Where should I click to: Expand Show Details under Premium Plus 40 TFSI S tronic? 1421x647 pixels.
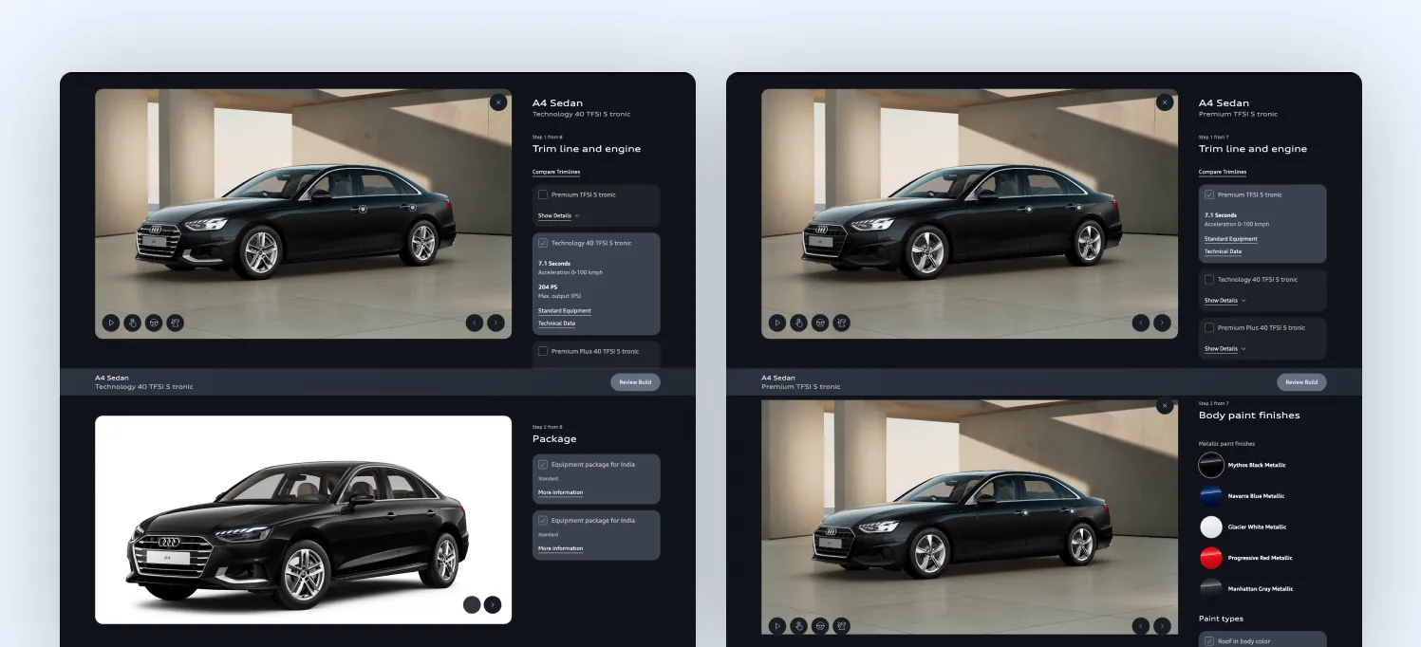click(1225, 349)
